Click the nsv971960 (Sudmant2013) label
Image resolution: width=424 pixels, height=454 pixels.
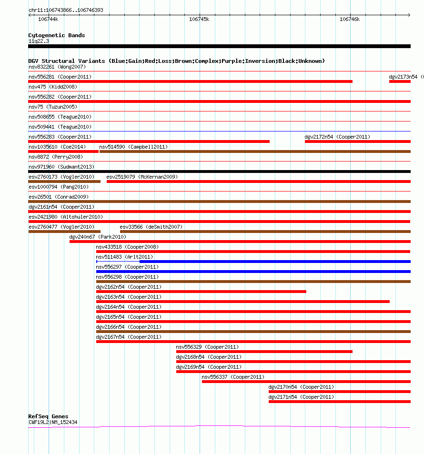coord(61,167)
